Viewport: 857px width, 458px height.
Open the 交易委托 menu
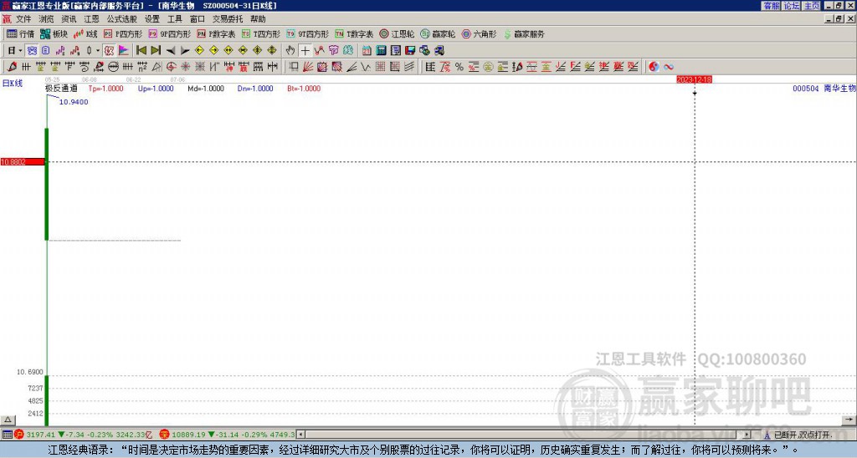(x=228, y=19)
